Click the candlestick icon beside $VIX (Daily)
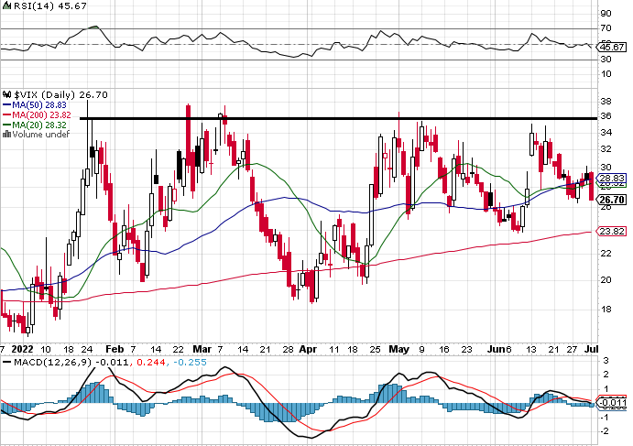This screenshot has height=446, width=633. (6, 95)
